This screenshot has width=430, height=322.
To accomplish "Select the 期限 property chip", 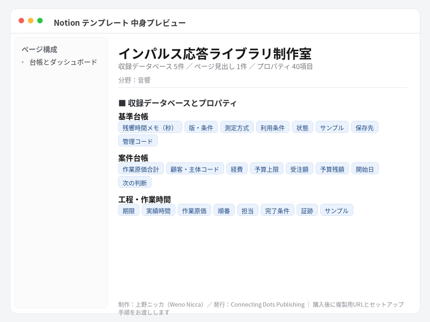I will coord(129,210).
